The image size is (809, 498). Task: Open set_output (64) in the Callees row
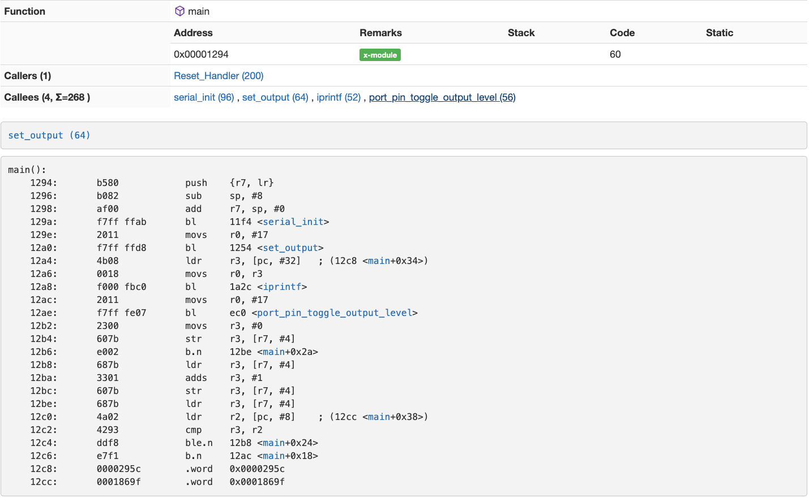[x=275, y=97]
